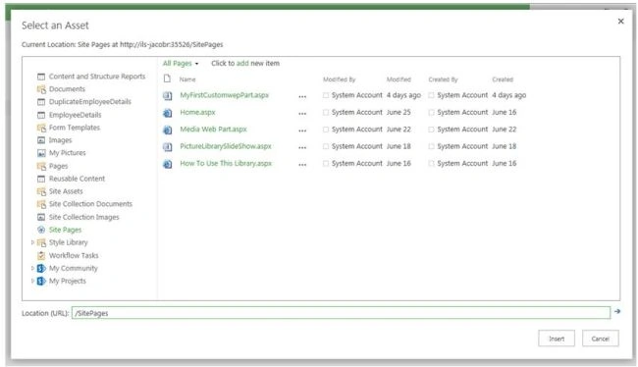Sort by the Created column header
Screen dimensions: 638x367
[x=503, y=79]
